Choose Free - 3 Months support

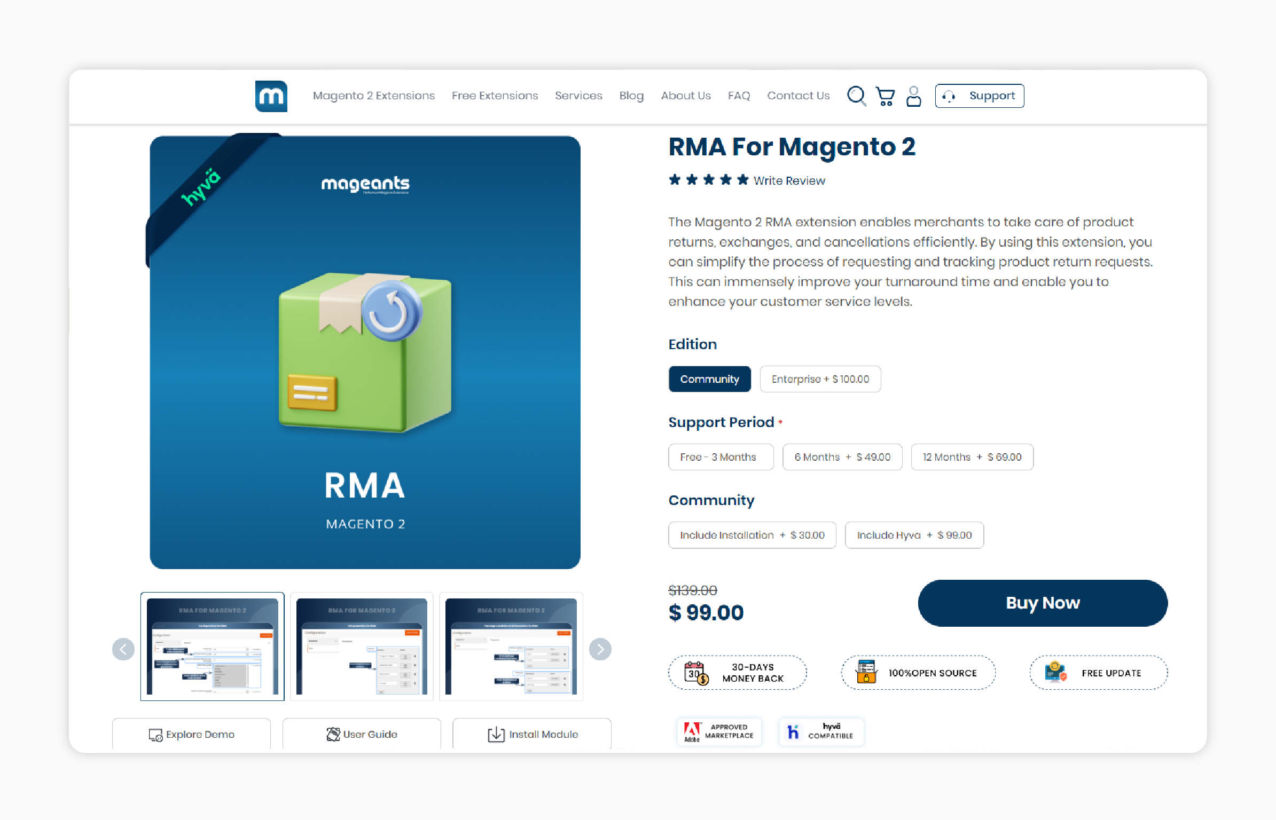721,457
